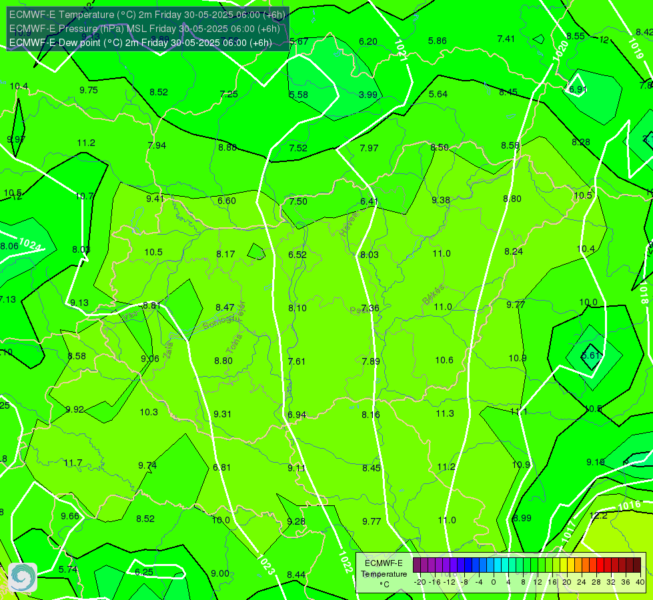The width and height of the screenshot is (653, 600).
Task: Click the Heves county label
Action: [349, 225]
